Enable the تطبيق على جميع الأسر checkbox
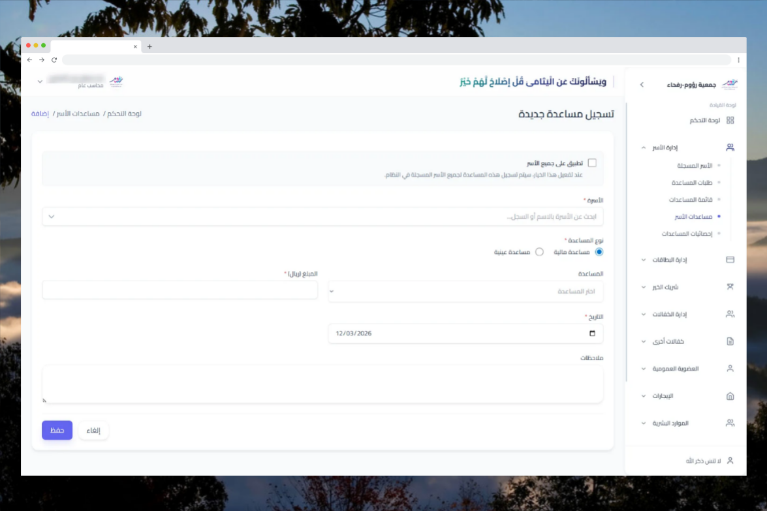767x511 pixels. [592, 163]
